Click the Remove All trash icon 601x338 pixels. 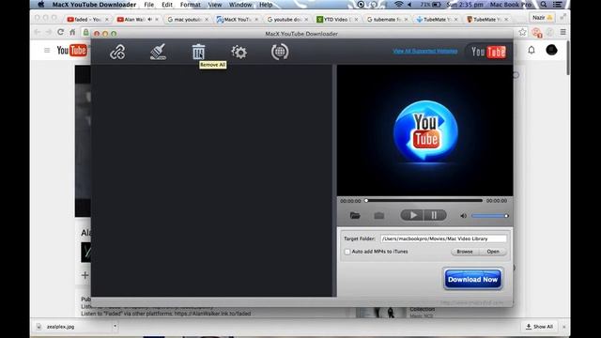click(x=198, y=52)
